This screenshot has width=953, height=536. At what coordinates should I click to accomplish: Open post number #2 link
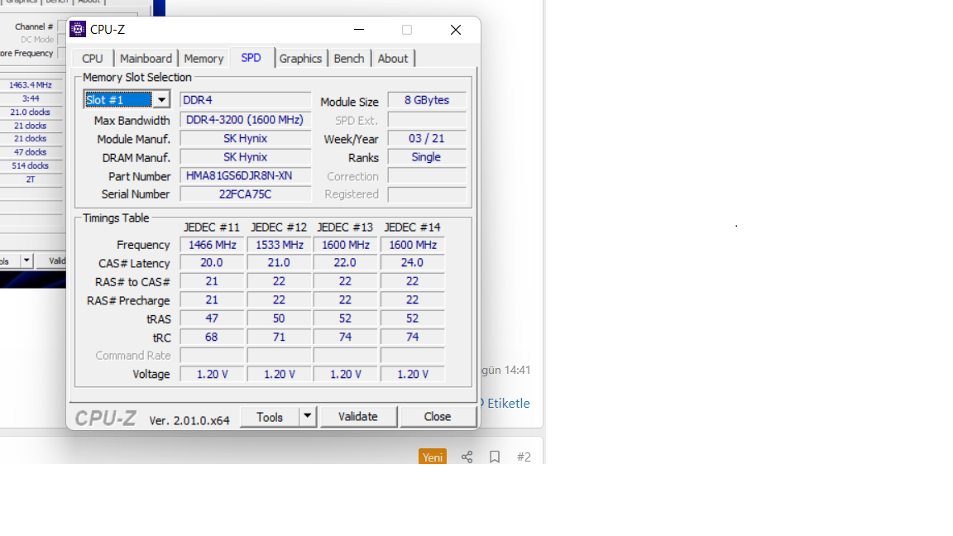pos(524,457)
